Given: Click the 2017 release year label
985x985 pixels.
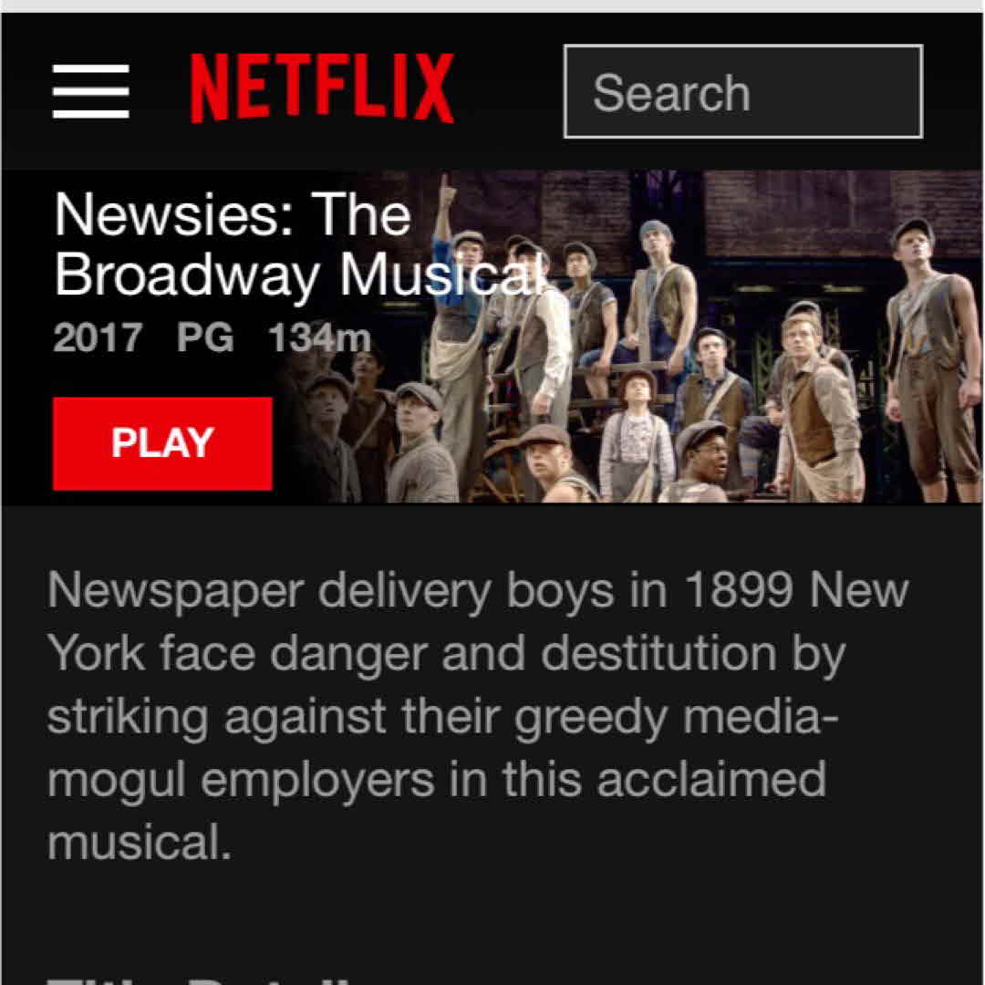Looking at the screenshot, I should pos(98,338).
